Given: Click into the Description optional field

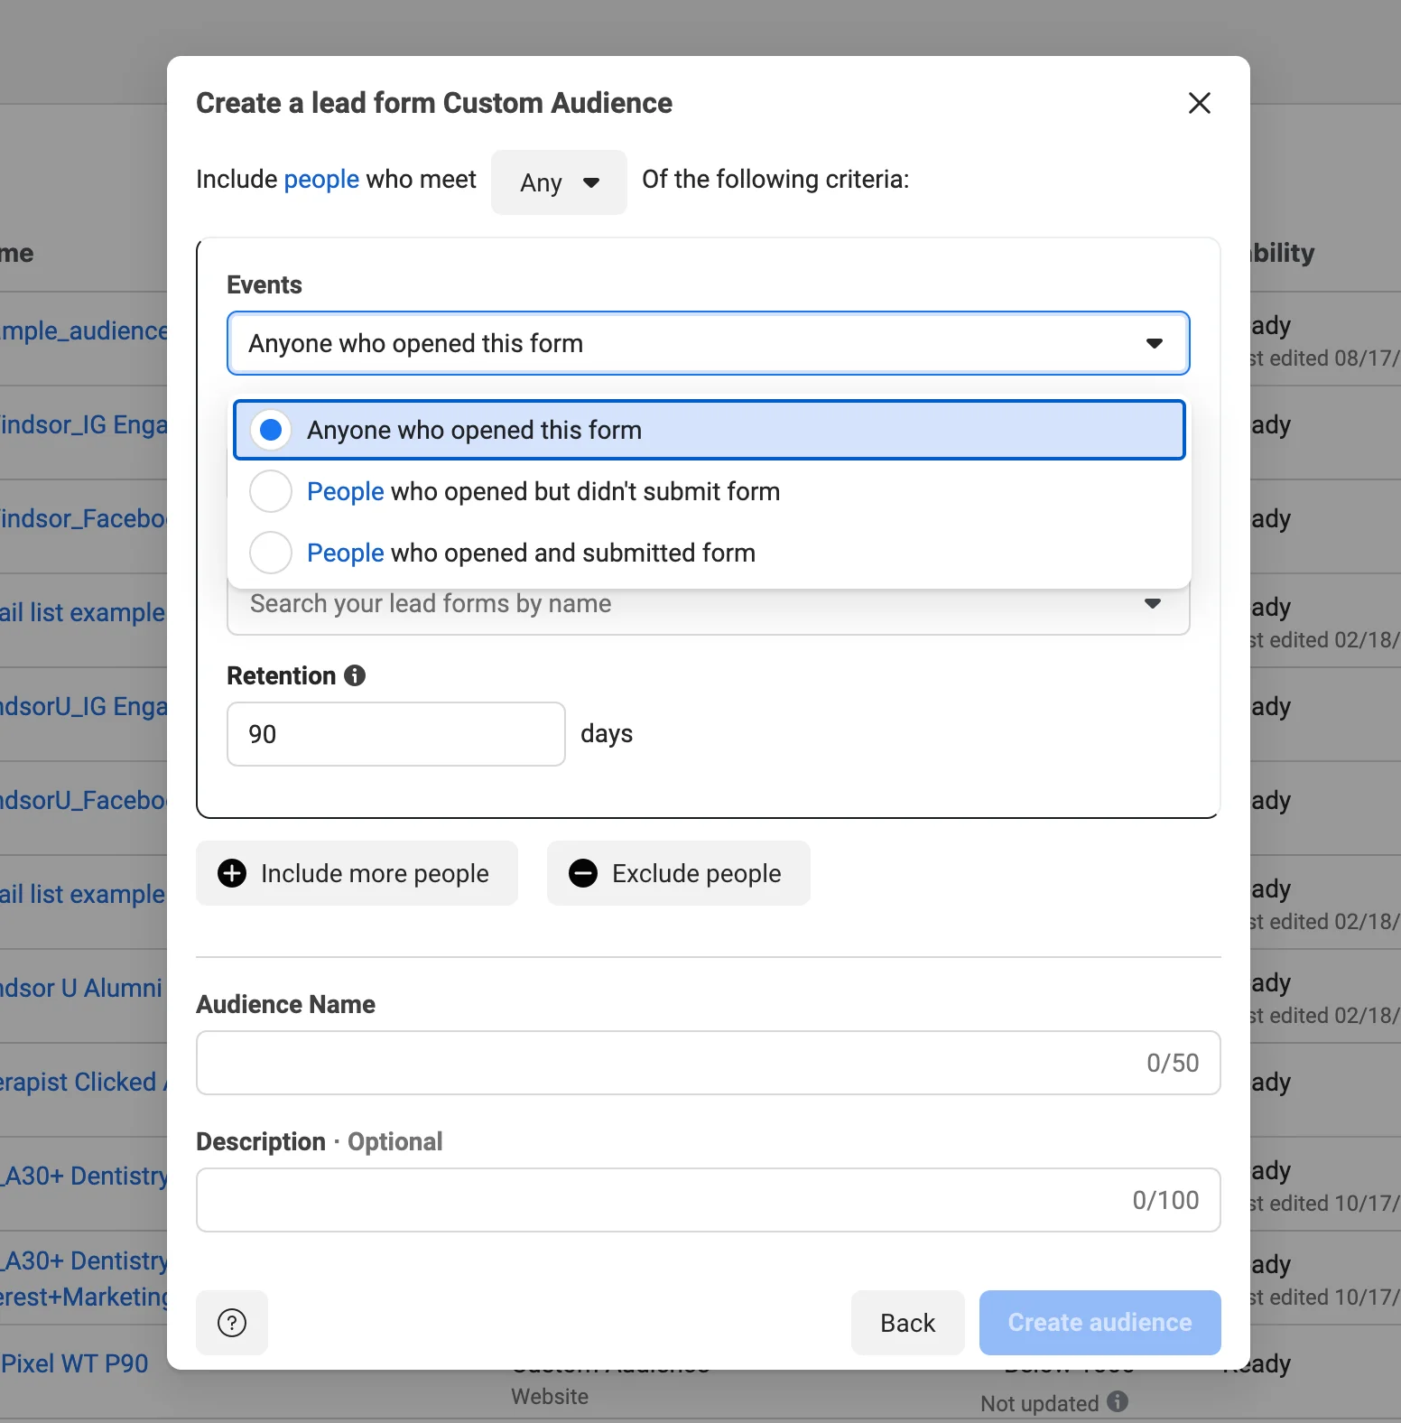Looking at the screenshot, I should pyautogui.click(x=663, y=1200).
